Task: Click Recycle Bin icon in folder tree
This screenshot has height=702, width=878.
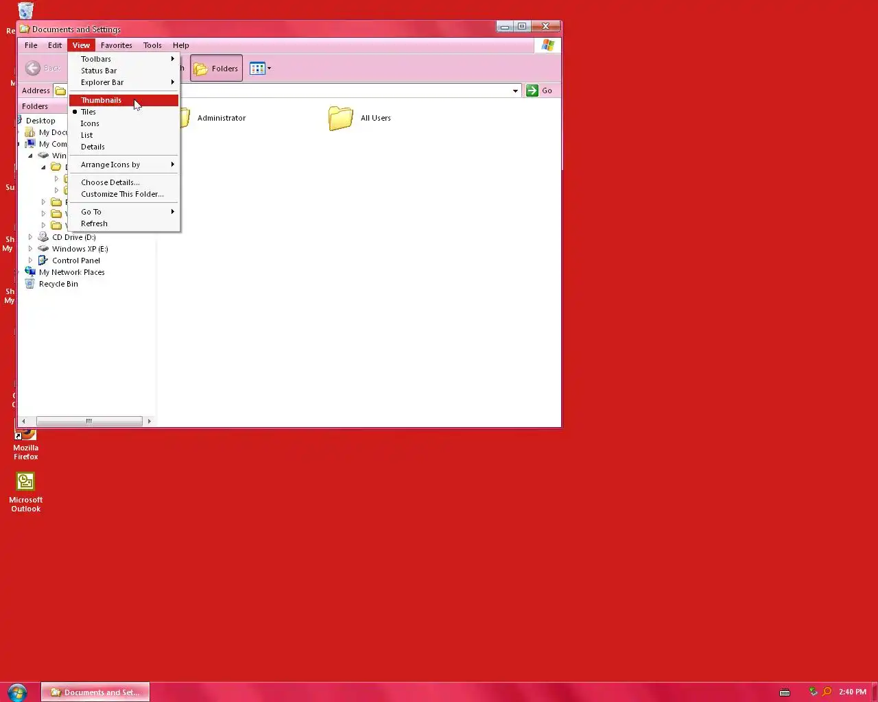Action: click(x=30, y=284)
